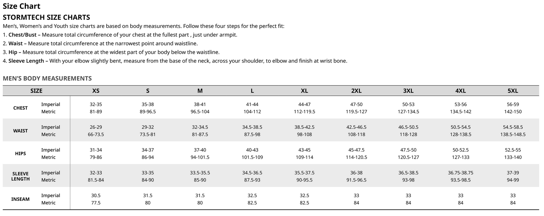Click the SIZE header cell
This screenshot has height=216, width=544.
36,91
